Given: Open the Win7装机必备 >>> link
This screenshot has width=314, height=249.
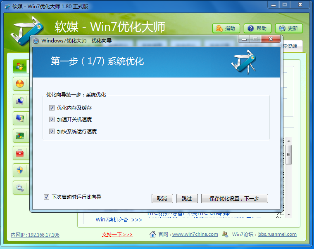Looking at the screenshot, I should point(119,220).
